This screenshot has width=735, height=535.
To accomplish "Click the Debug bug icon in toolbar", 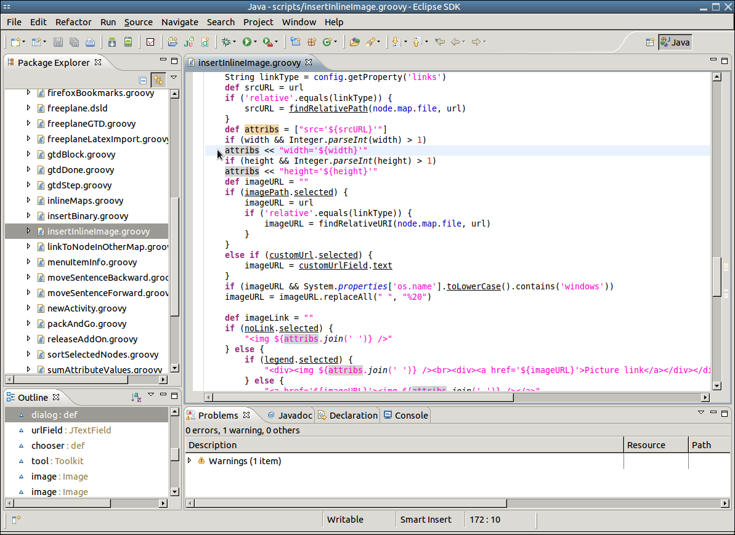I will tap(226, 42).
